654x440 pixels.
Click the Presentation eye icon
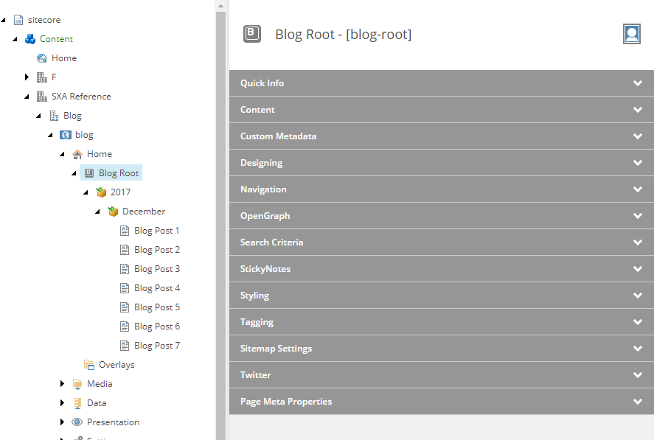click(x=77, y=422)
